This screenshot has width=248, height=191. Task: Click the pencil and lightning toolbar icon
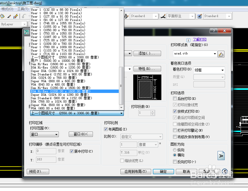16,16
